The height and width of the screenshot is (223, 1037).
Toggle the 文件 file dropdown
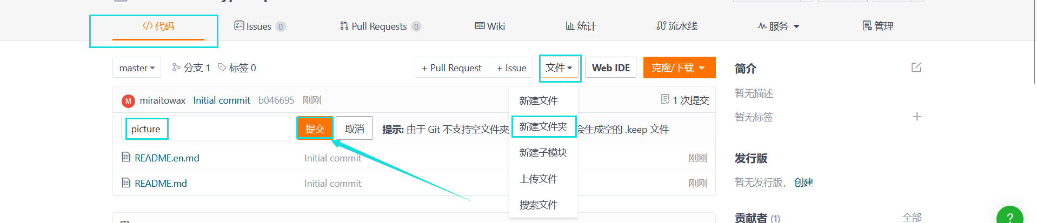(x=560, y=67)
